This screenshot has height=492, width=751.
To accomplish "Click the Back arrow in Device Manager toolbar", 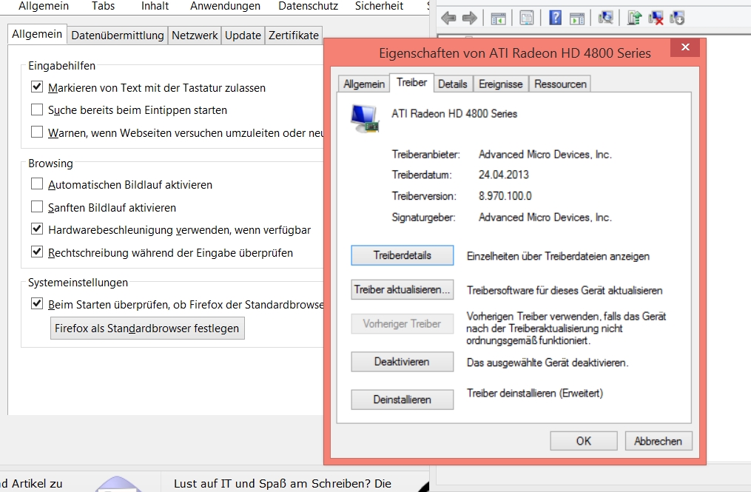I will (x=448, y=18).
